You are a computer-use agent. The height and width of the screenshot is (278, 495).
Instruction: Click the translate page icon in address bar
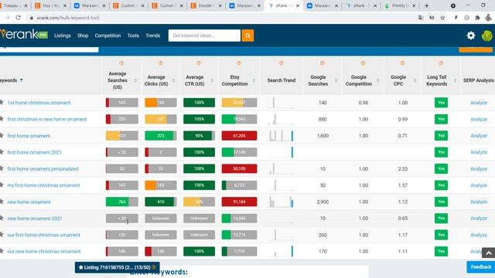tap(421, 18)
